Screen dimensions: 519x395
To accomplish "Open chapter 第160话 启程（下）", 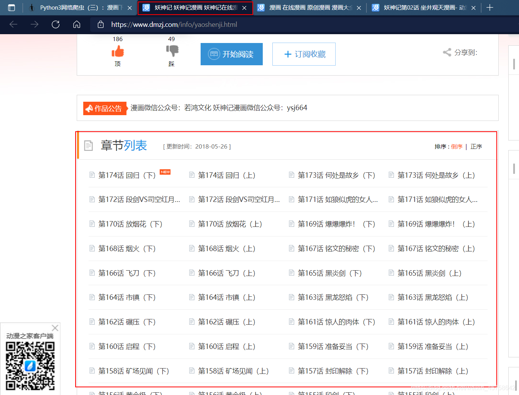I will point(127,347).
